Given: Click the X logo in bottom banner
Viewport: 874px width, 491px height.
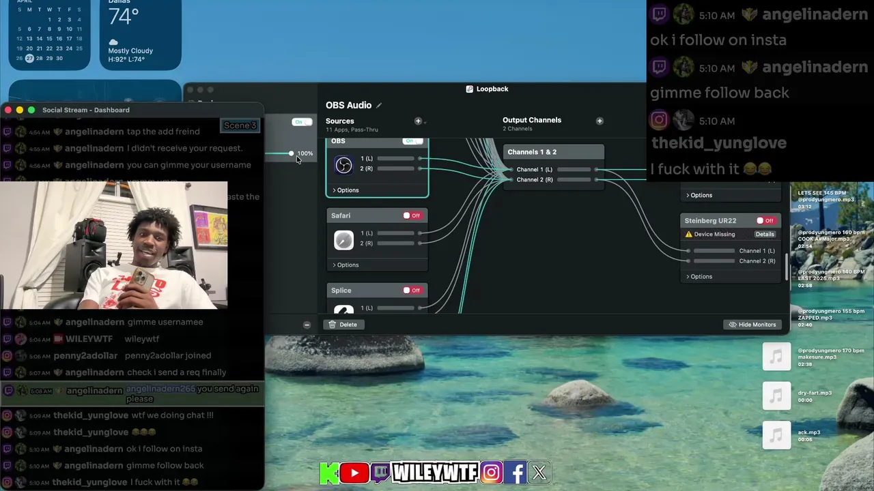Looking at the screenshot, I should point(539,473).
